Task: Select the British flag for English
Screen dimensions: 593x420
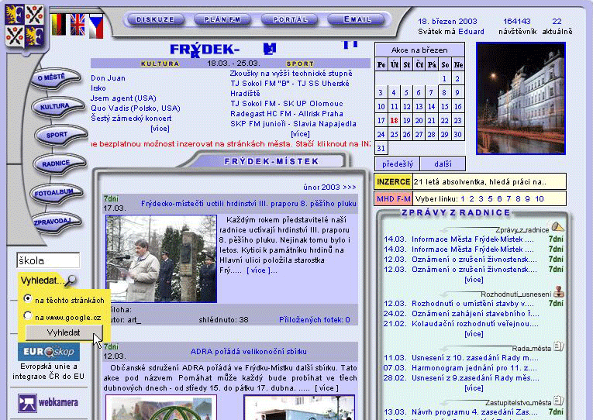Action: 78,25
